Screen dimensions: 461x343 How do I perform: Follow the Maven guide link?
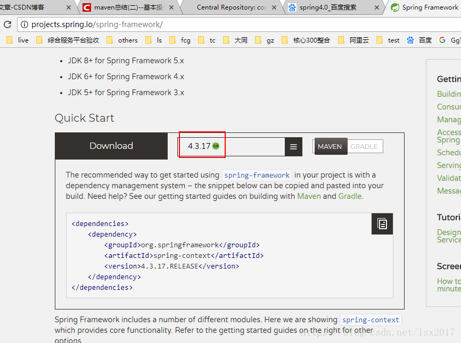(x=309, y=196)
